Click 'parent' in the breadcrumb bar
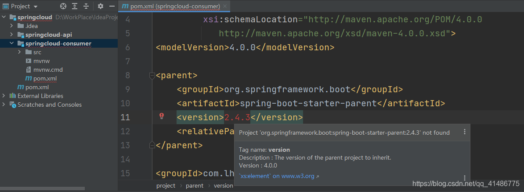Image resolution: width=524 pixels, height=192 pixels. 194,186
